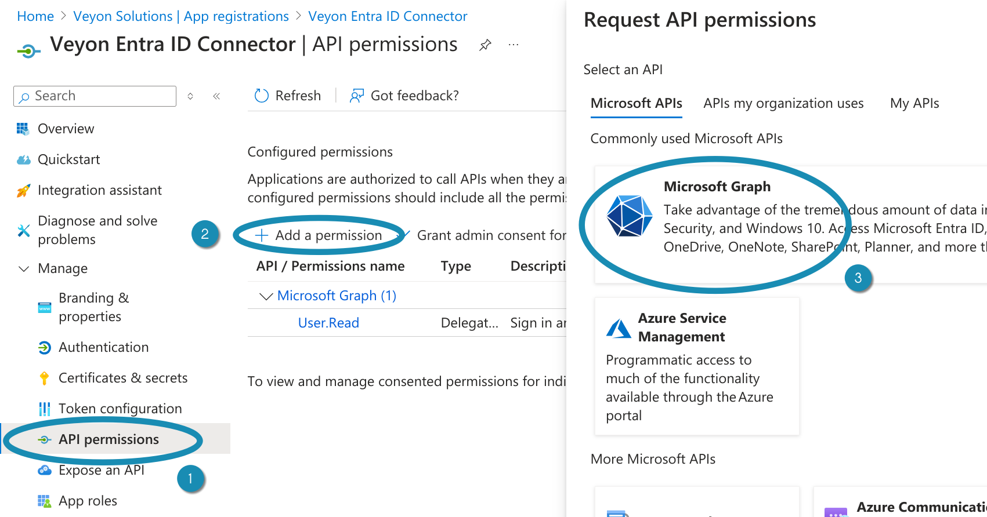Screen dimensions: 987x517
Task: Click the pin icon beside page title
Action: coord(485,45)
